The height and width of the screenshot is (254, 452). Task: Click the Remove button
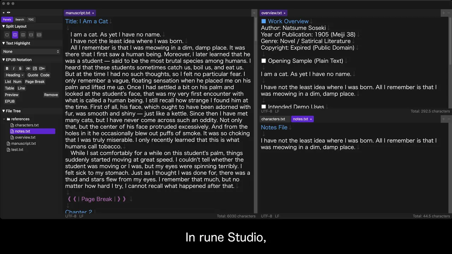point(51,95)
